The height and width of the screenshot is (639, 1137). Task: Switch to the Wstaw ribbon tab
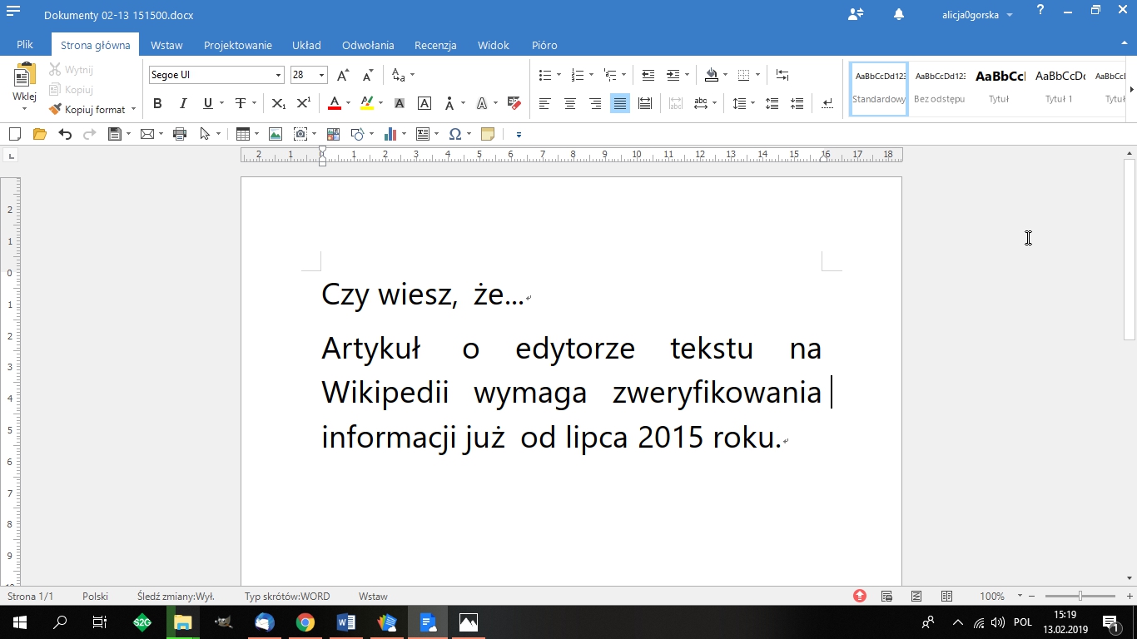[x=166, y=45]
